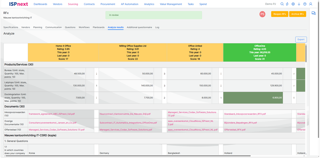Click the In review status banner
The image size is (320, 158).
[154, 15]
